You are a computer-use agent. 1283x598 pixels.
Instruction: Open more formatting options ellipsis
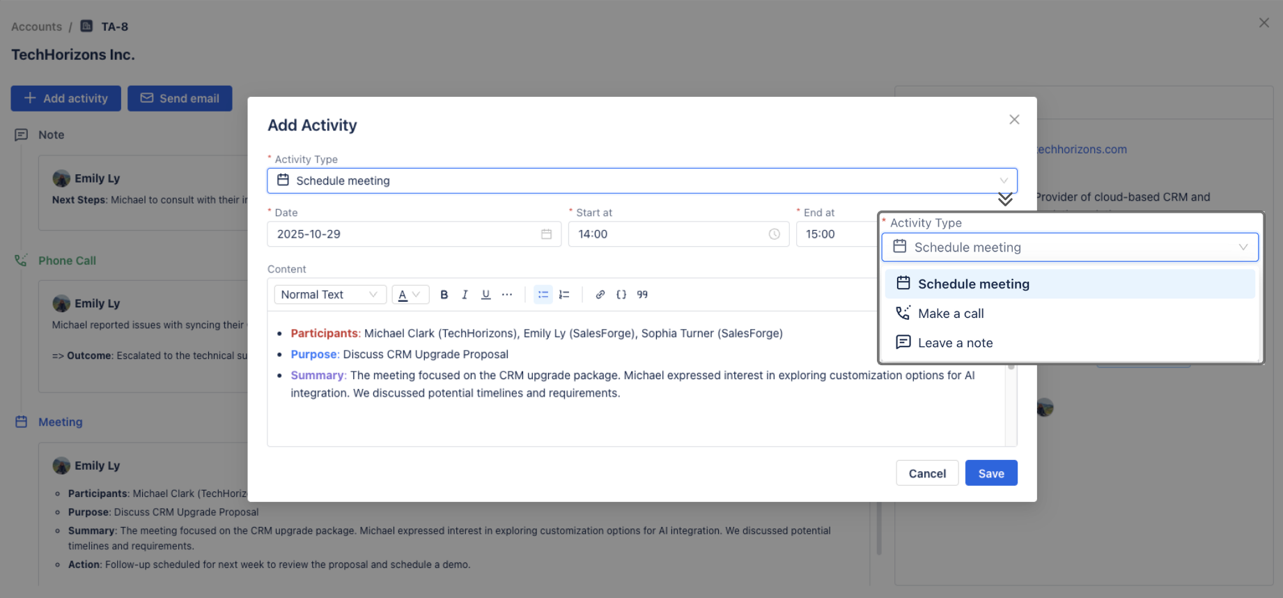(507, 295)
